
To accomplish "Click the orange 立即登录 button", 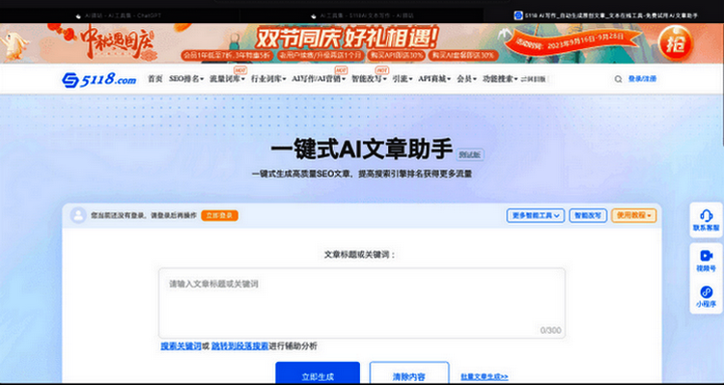I will coord(220,215).
